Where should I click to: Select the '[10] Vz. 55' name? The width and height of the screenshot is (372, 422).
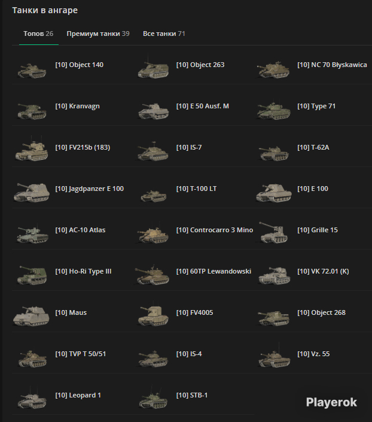point(313,354)
